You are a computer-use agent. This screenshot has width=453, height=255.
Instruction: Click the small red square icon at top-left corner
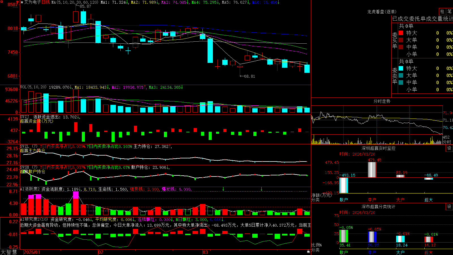tap(1, 1)
